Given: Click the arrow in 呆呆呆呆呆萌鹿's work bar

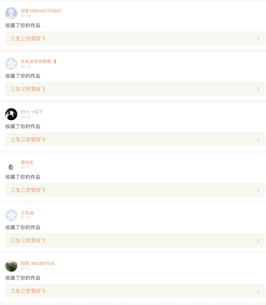Looking at the screenshot, I should pyautogui.click(x=258, y=89).
